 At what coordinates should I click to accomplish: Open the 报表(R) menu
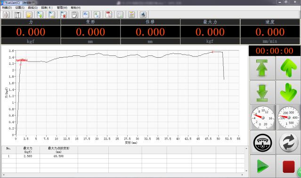point(47,8)
